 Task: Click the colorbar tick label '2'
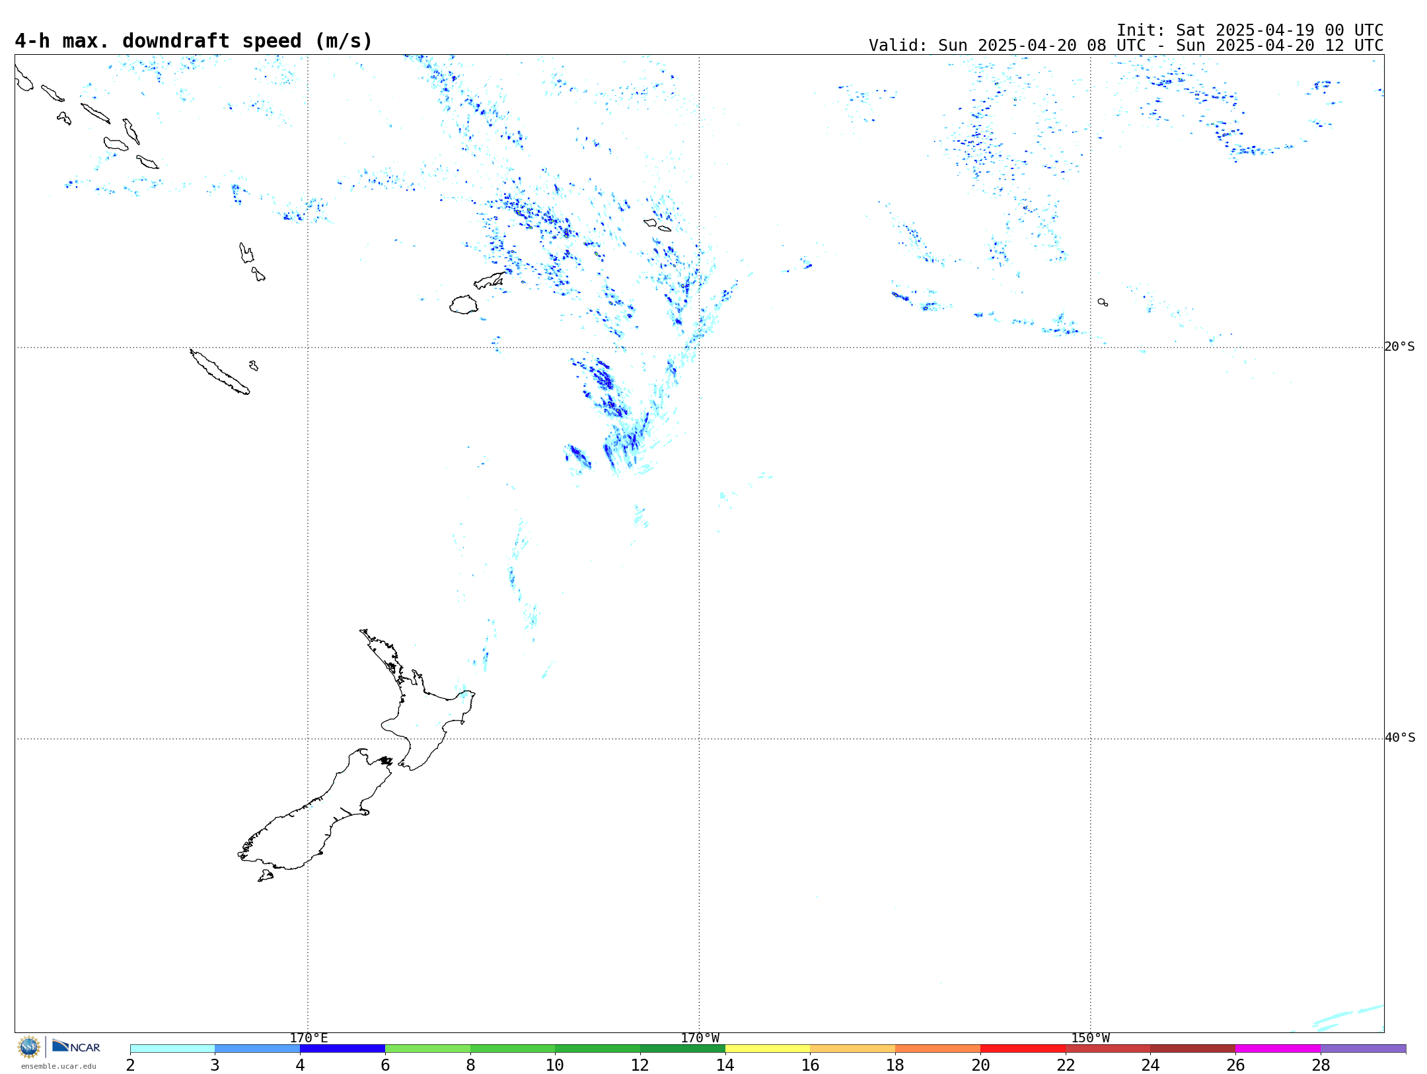[131, 1065]
